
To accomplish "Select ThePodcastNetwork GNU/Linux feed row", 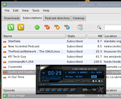I will coord(62,52).
